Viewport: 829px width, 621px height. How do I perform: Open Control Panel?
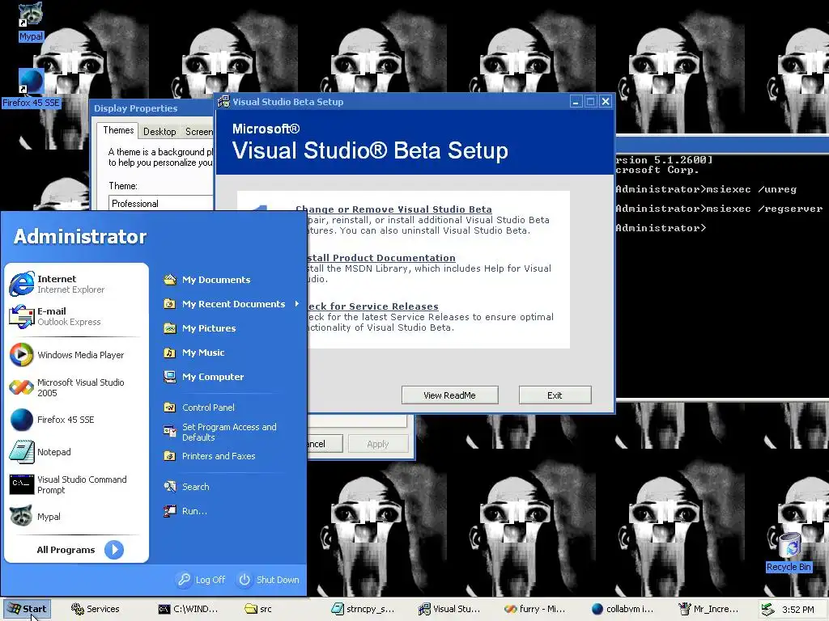pos(199,408)
